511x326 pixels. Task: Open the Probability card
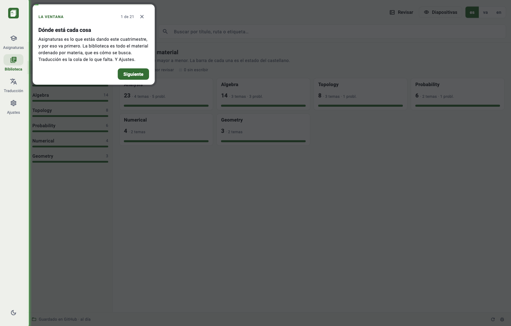[x=457, y=94]
